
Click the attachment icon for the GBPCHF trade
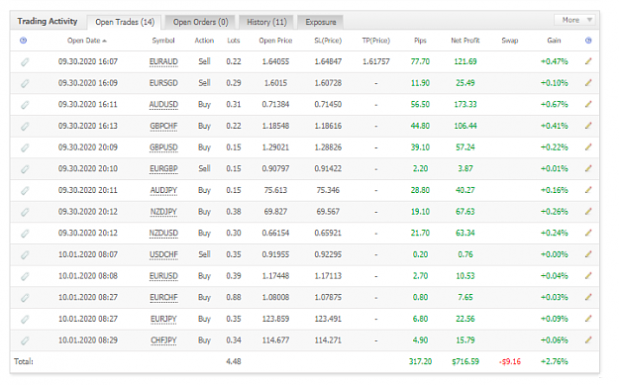pos(25,127)
